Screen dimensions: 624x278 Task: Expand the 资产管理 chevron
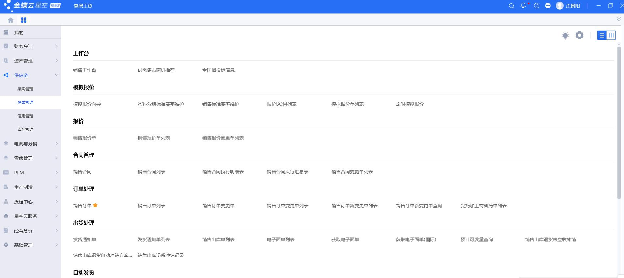point(56,61)
